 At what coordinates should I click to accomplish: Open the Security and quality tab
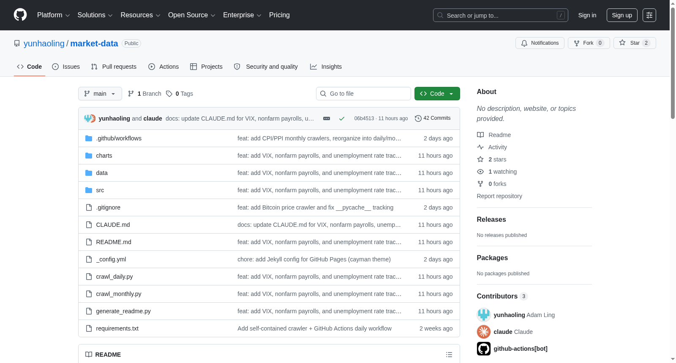(266, 67)
